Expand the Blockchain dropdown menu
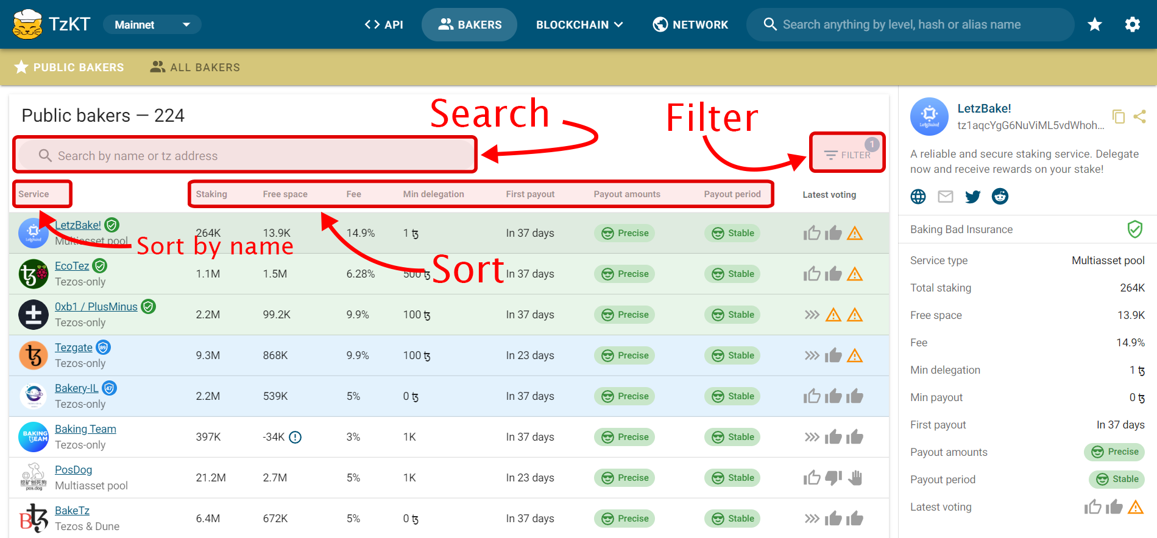The width and height of the screenshot is (1157, 538). coord(579,24)
